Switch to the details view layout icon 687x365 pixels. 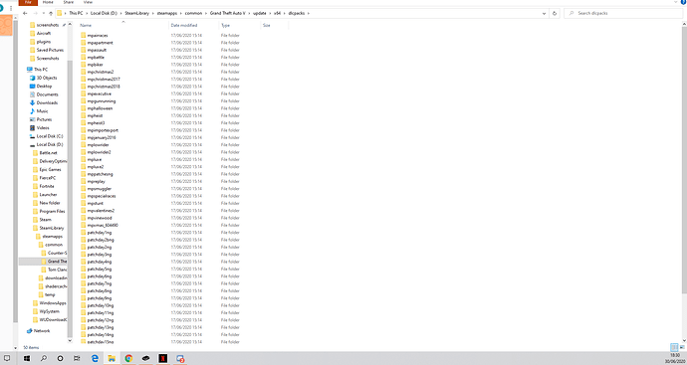click(x=674, y=347)
